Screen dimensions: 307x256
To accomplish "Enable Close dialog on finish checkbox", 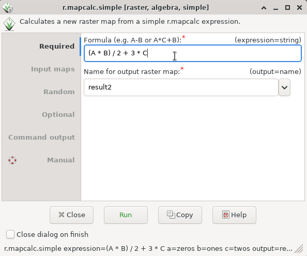I will (x=10, y=234).
